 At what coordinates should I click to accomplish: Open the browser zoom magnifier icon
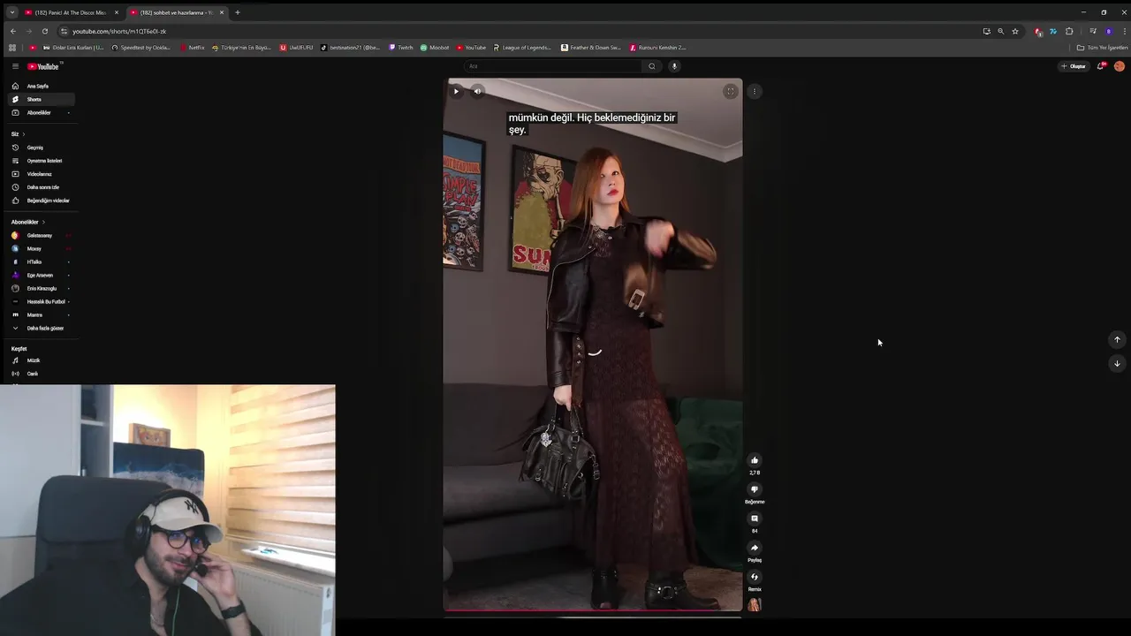coord(1000,31)
